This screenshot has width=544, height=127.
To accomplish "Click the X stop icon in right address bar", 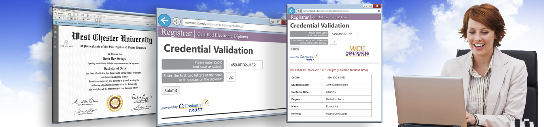I will pyautogui.click(x=379, y=11).
